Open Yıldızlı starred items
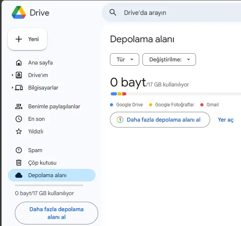The height and width of the screenshot is (226, 241). [x=52, y=131]
